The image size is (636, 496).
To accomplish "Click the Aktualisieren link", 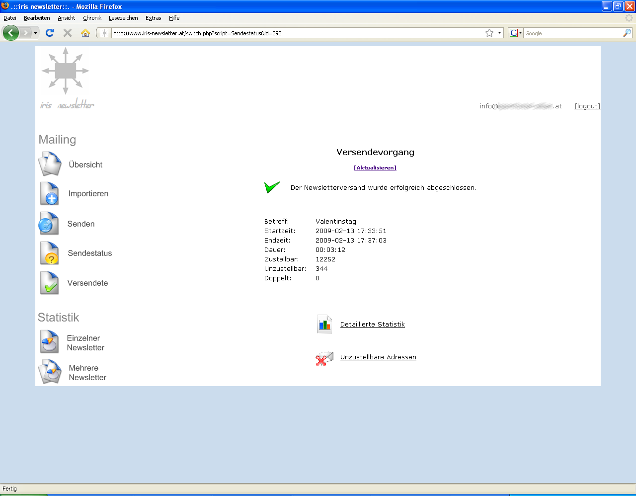I will click(x=375, y=168).
